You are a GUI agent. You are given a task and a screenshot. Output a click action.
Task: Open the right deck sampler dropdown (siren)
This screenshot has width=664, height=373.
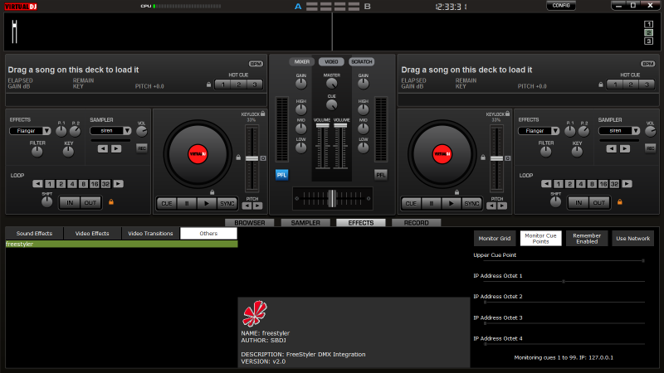(636, 131)
